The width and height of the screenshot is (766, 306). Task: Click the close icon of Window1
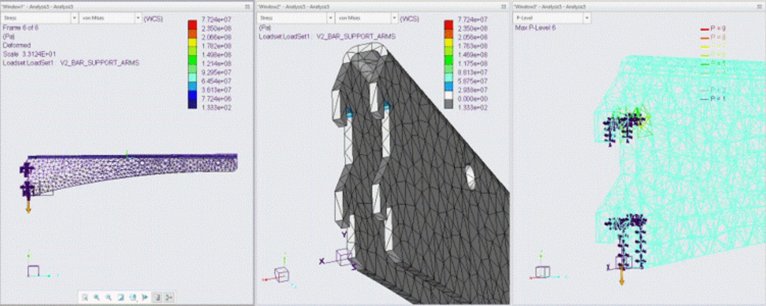point(248,7)
